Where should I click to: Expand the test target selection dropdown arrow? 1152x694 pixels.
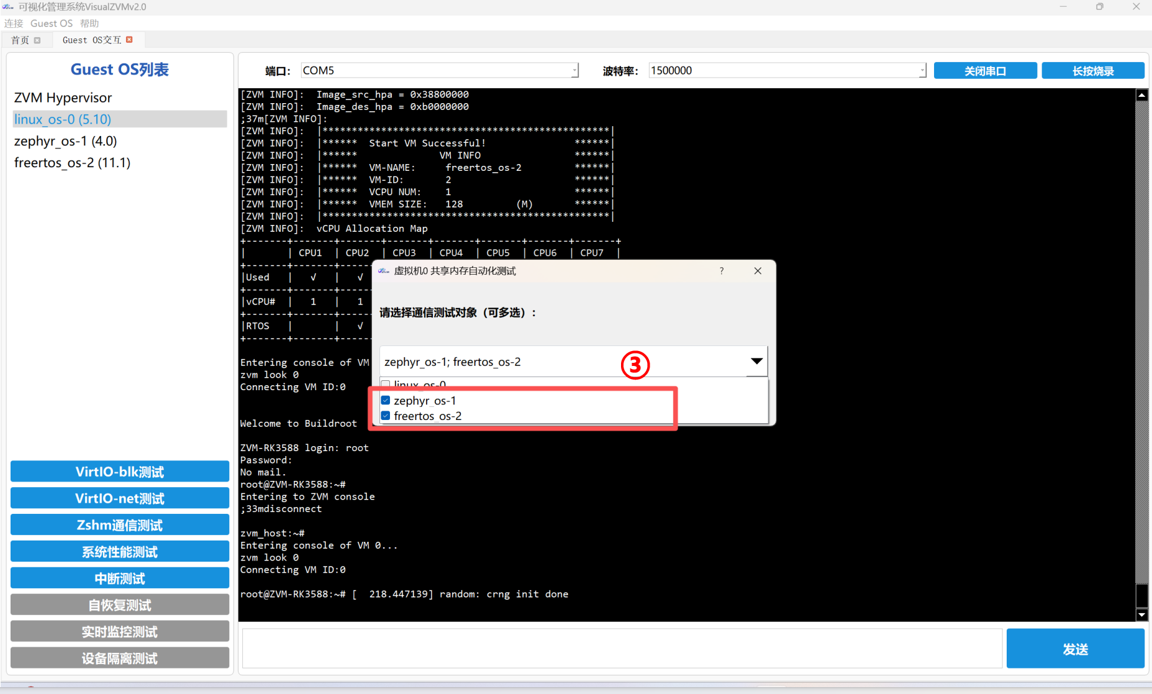(x=756, y=362)
